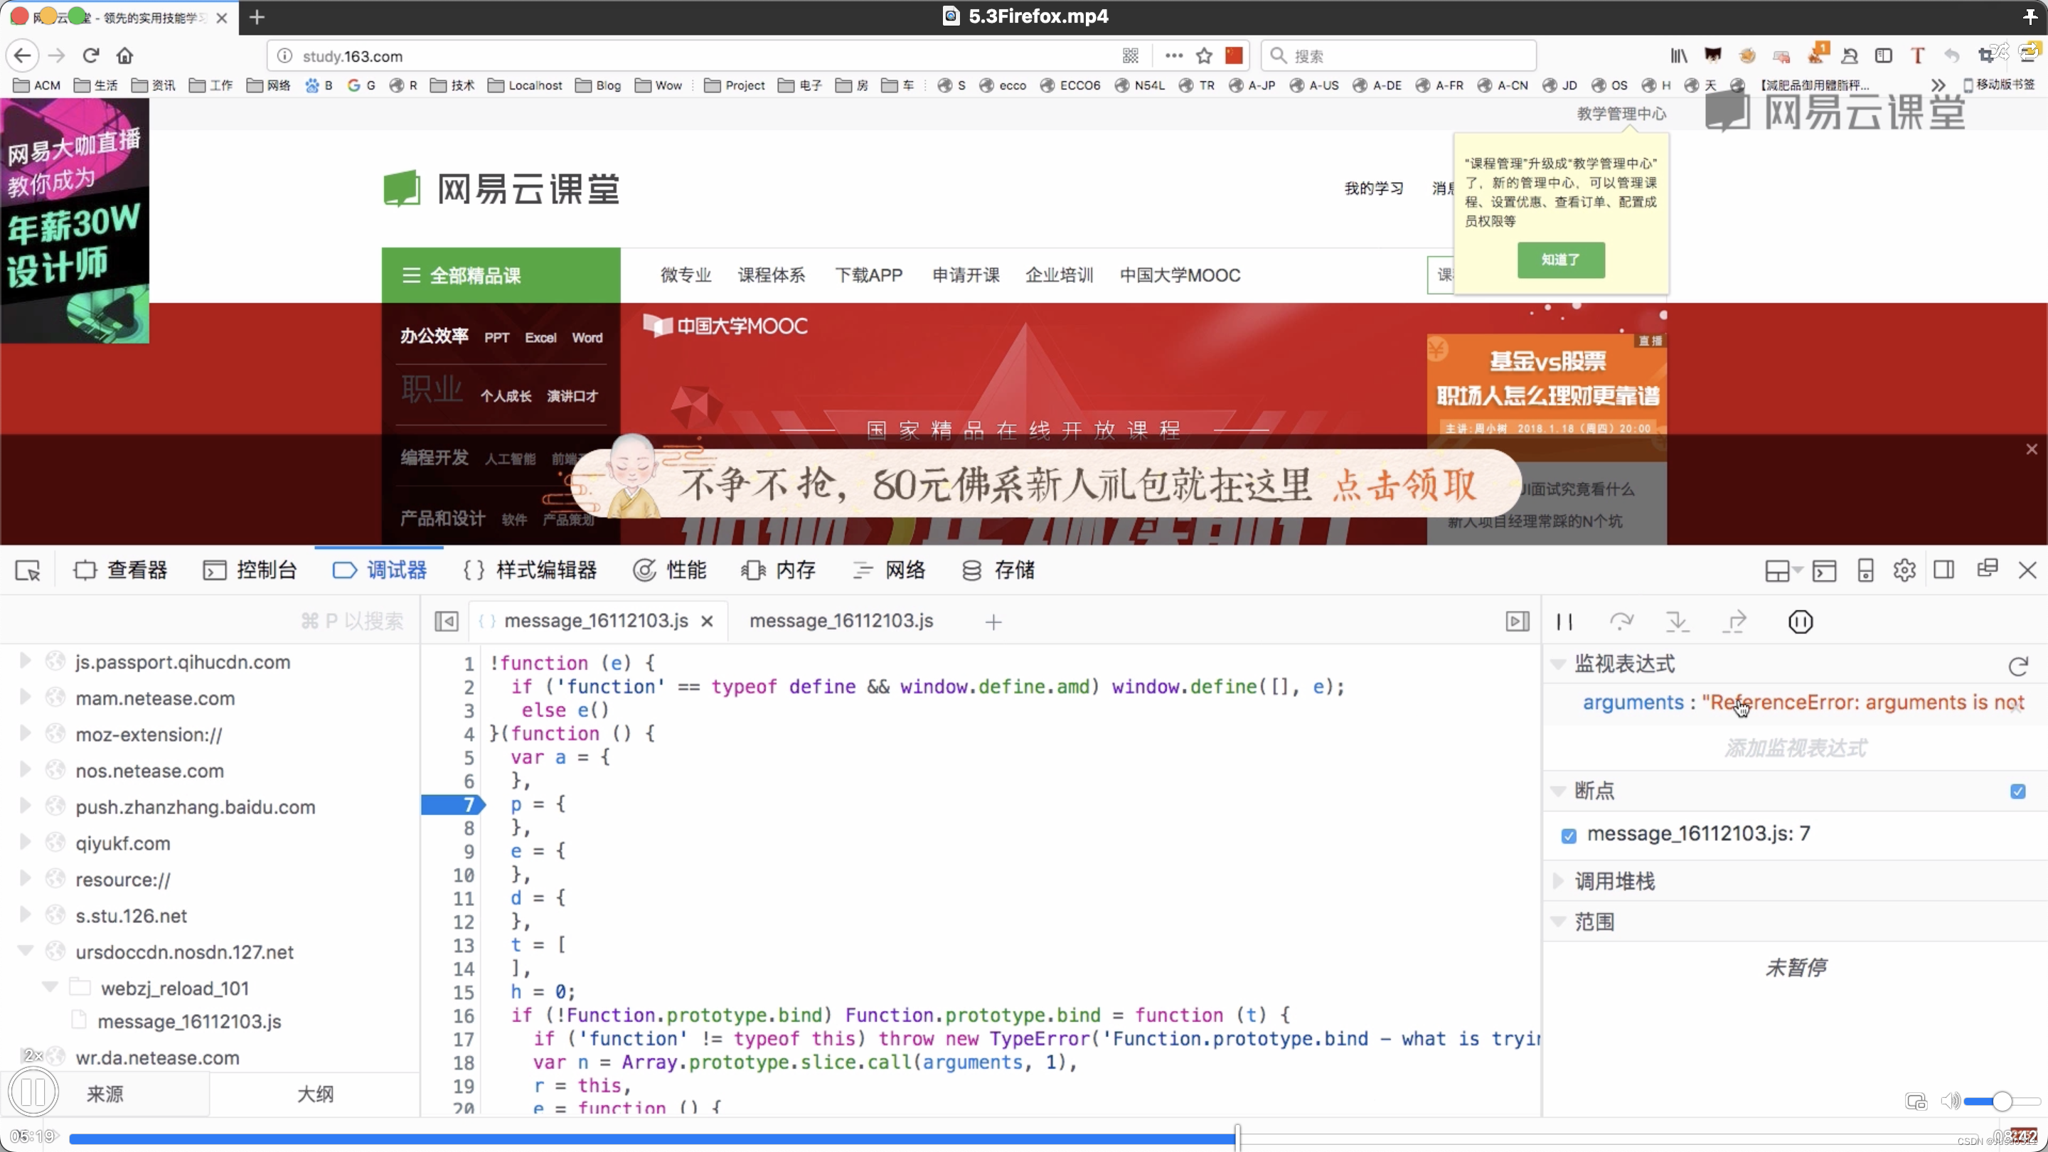Open the 下载APP navigation link
Image resolution: width=2048 pixels, height=1152 pixels.
[868, 275]
